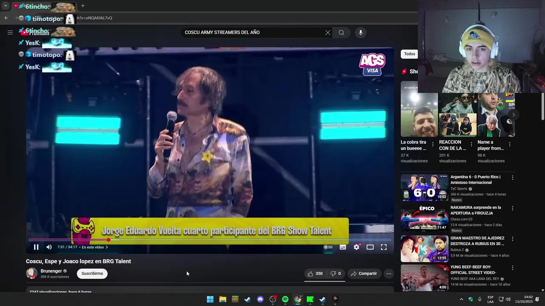Clear the search box with the X
This screenshot has width=545, height=306.
pos(328,33)
